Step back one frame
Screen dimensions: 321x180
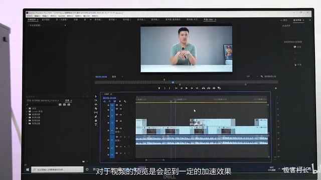click(x=182, y=88)
